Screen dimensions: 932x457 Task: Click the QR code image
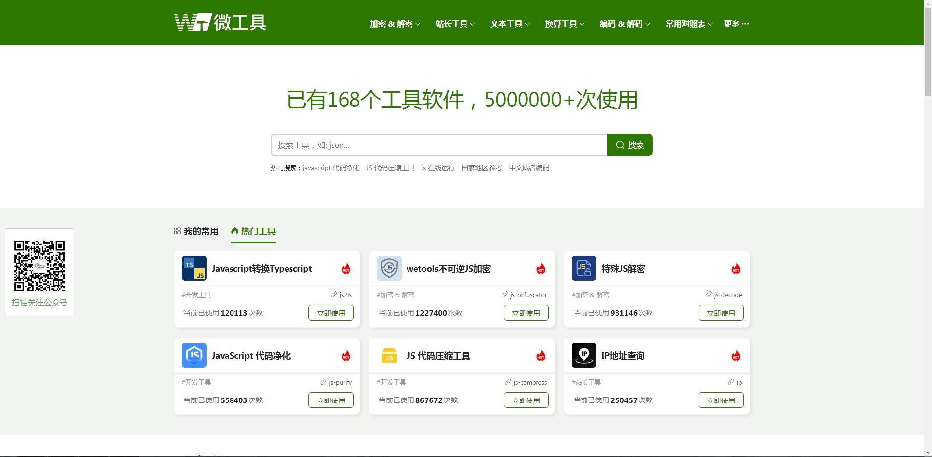[40, 266]
